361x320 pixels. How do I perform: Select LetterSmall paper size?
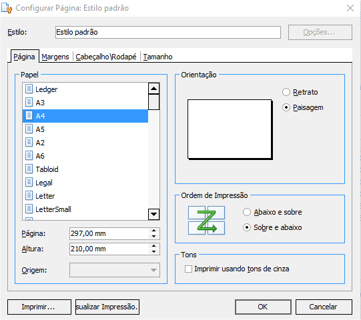pyautogui.click(x=85, y=209)
